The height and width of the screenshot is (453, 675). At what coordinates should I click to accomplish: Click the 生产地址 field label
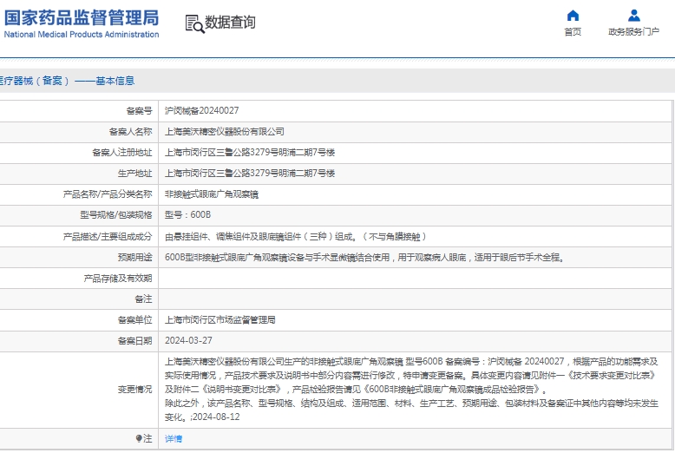[x=134, y=173]
